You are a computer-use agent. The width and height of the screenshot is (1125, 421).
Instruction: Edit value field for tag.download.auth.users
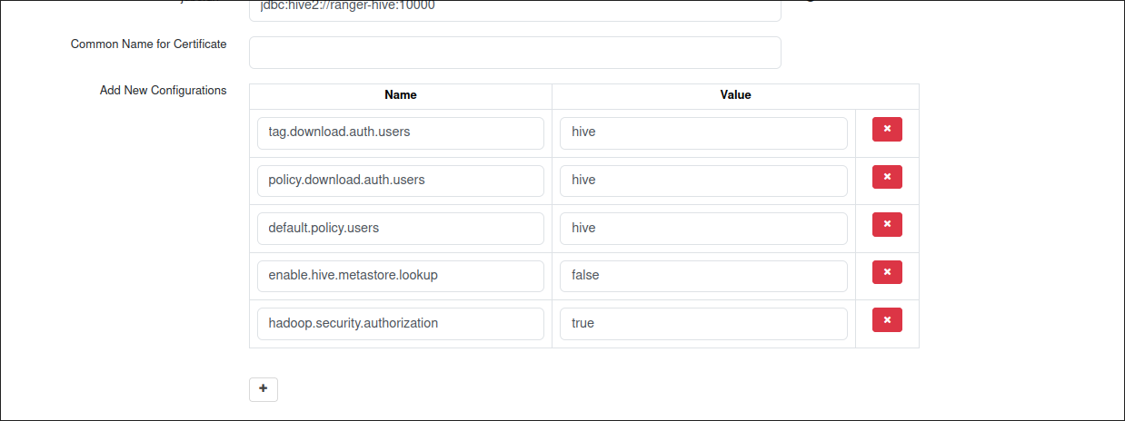point(703,132)
